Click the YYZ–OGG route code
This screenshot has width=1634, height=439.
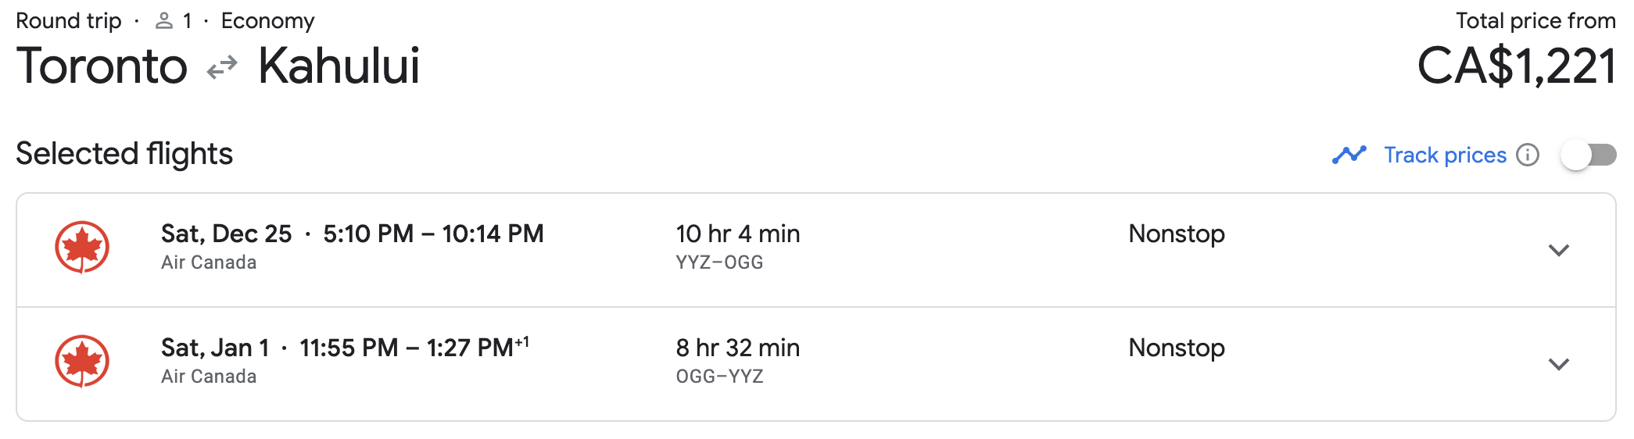click(719, 262)
